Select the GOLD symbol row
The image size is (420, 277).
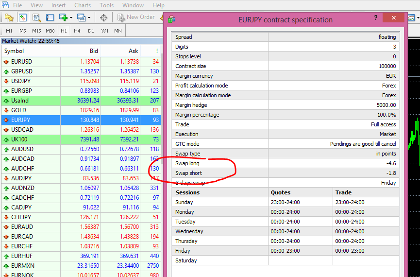coord(81,110)
